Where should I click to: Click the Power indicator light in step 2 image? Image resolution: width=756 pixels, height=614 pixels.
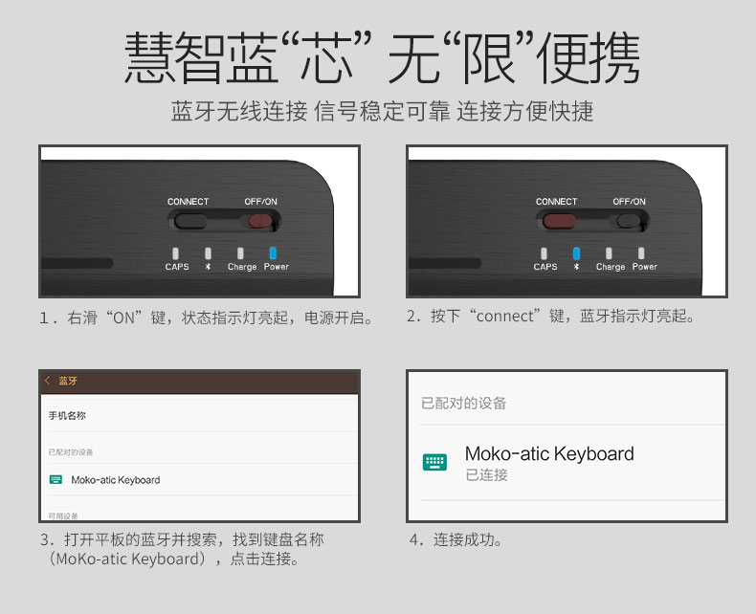point(641,253)
